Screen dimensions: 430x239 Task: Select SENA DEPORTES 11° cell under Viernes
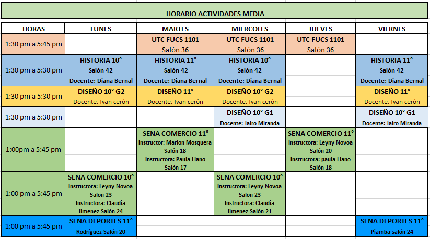391,221
